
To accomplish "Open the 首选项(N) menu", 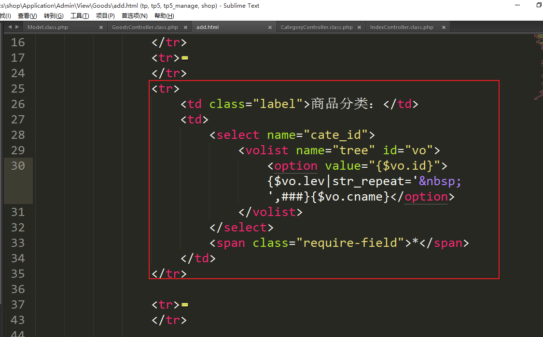I will coord(135,15).
